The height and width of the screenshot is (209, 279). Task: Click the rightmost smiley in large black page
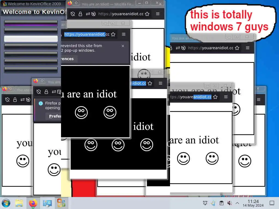click(x=147, y=145)
